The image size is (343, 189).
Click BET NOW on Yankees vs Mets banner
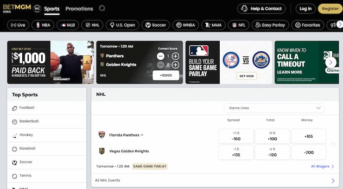point(247,76)
